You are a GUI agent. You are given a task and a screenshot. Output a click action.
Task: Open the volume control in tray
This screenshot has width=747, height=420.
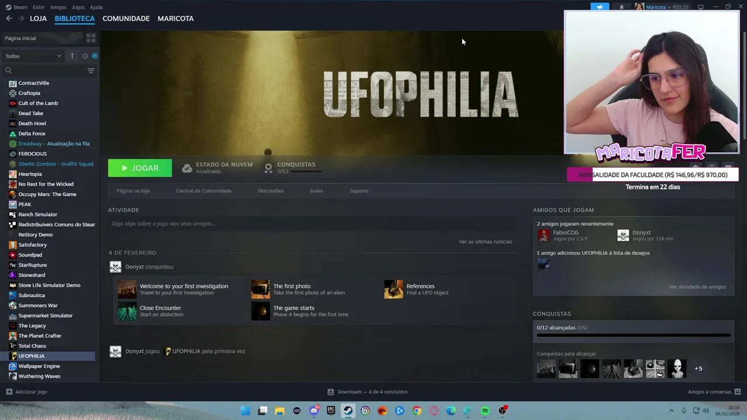click(706, 411)
